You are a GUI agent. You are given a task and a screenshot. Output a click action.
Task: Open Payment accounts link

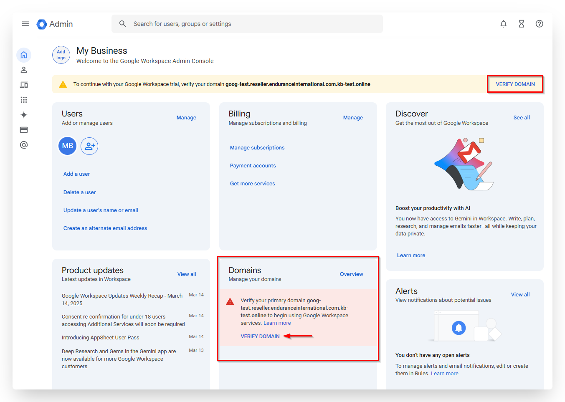point(253,166)
